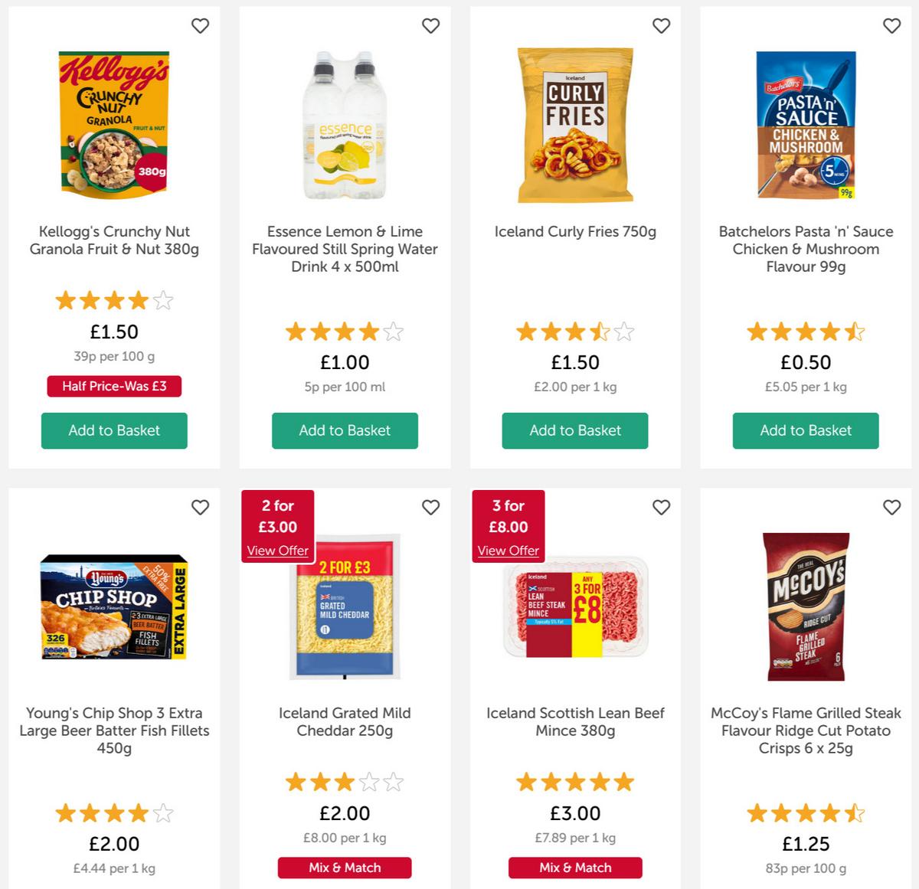Viewport: 919px width, 889px height.
Task: Favourite the Kellogg's Crunchy Nut Granola
Action: (x=200, y=26)
